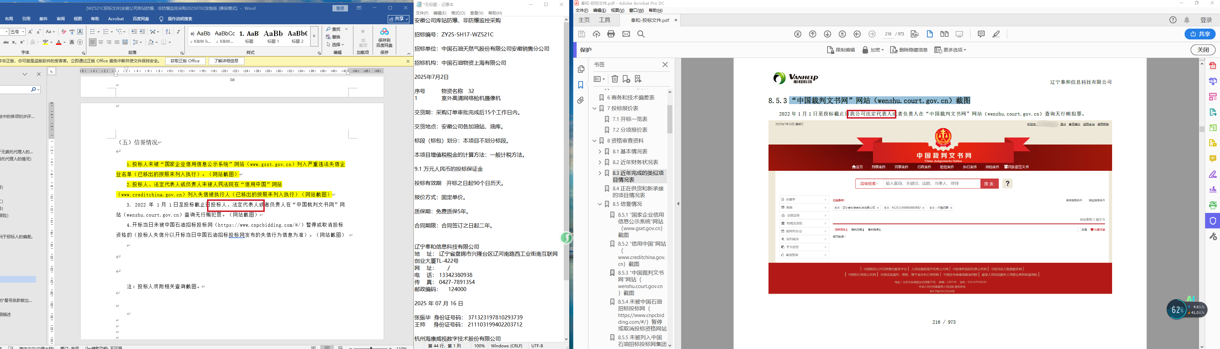Viewport: 1220px width, 349px height.
Task: Click the two-page view icon in Acrobat
Action: coord(945,34)
